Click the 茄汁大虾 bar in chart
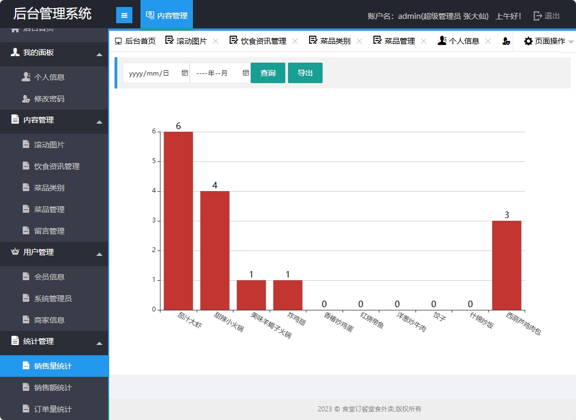 [178, 221]
